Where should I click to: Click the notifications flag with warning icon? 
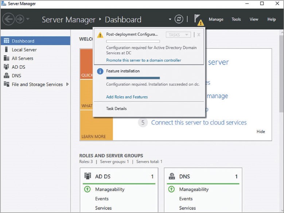(199, 20)
